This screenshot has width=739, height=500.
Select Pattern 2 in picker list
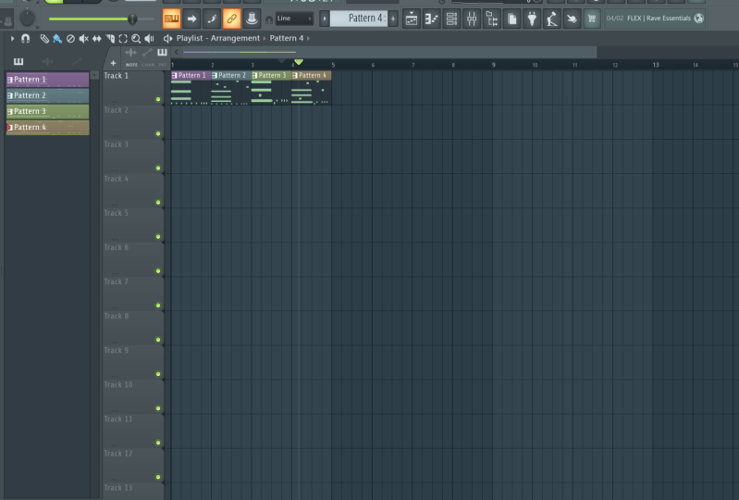click(x=47, y=95)
